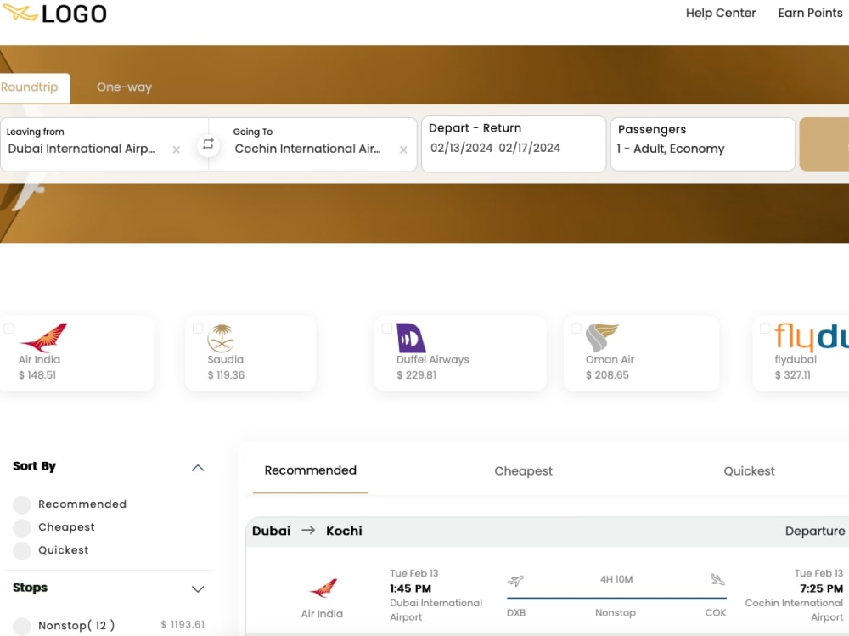
Task: Expand the Stops filter section
Action: point(198,589)
